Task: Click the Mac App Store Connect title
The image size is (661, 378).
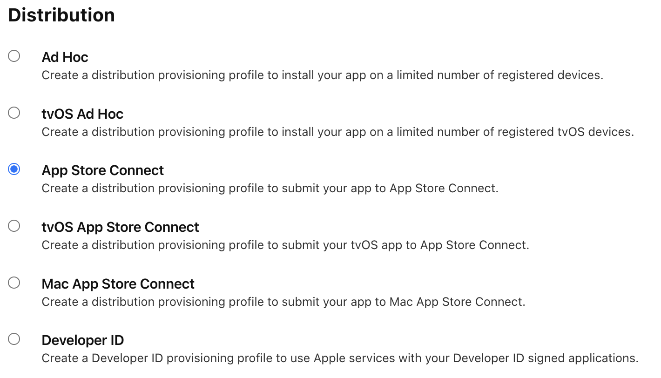Action: 118,284
